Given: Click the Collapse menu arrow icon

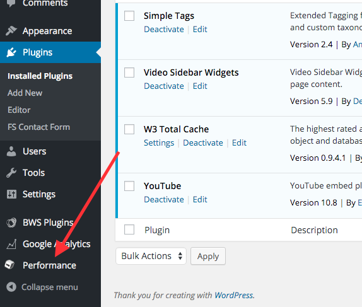Looking at the screenshot, I should point(11,287).
